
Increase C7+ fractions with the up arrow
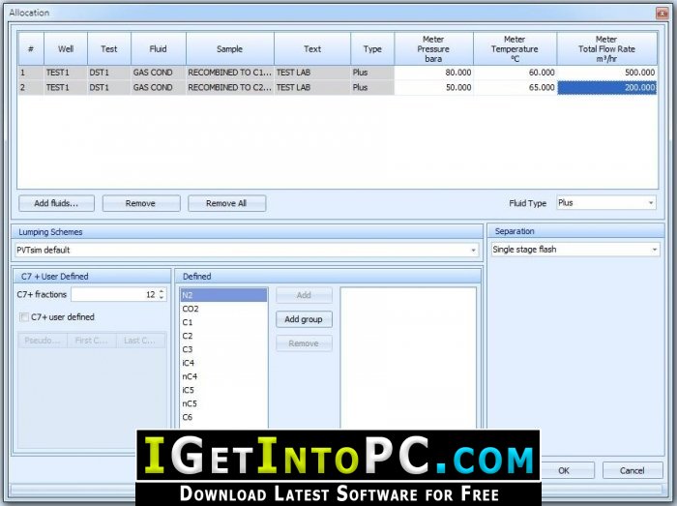point(162,291)
